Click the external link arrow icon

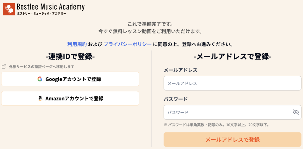click(4, 67)
